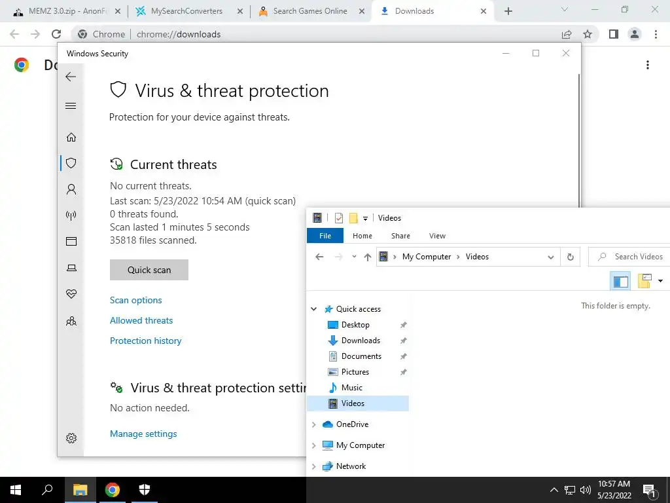Viewport: 670px width, 503px height.
Task: Select Desktop in Quick access
Action: [355, 325]
